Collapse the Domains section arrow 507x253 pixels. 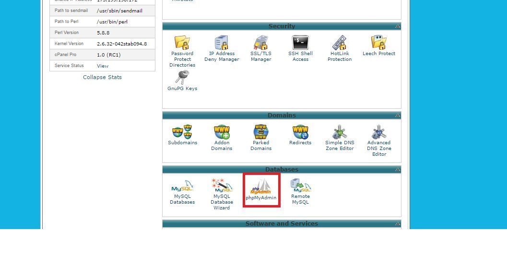click(x=397, y=115)
